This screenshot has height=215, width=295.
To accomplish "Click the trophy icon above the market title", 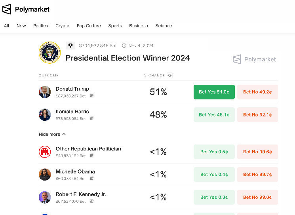I will pyautogui.click(x=70, y=46).
